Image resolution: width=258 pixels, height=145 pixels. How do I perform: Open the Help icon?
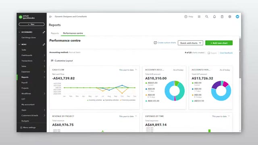[186, 17]
